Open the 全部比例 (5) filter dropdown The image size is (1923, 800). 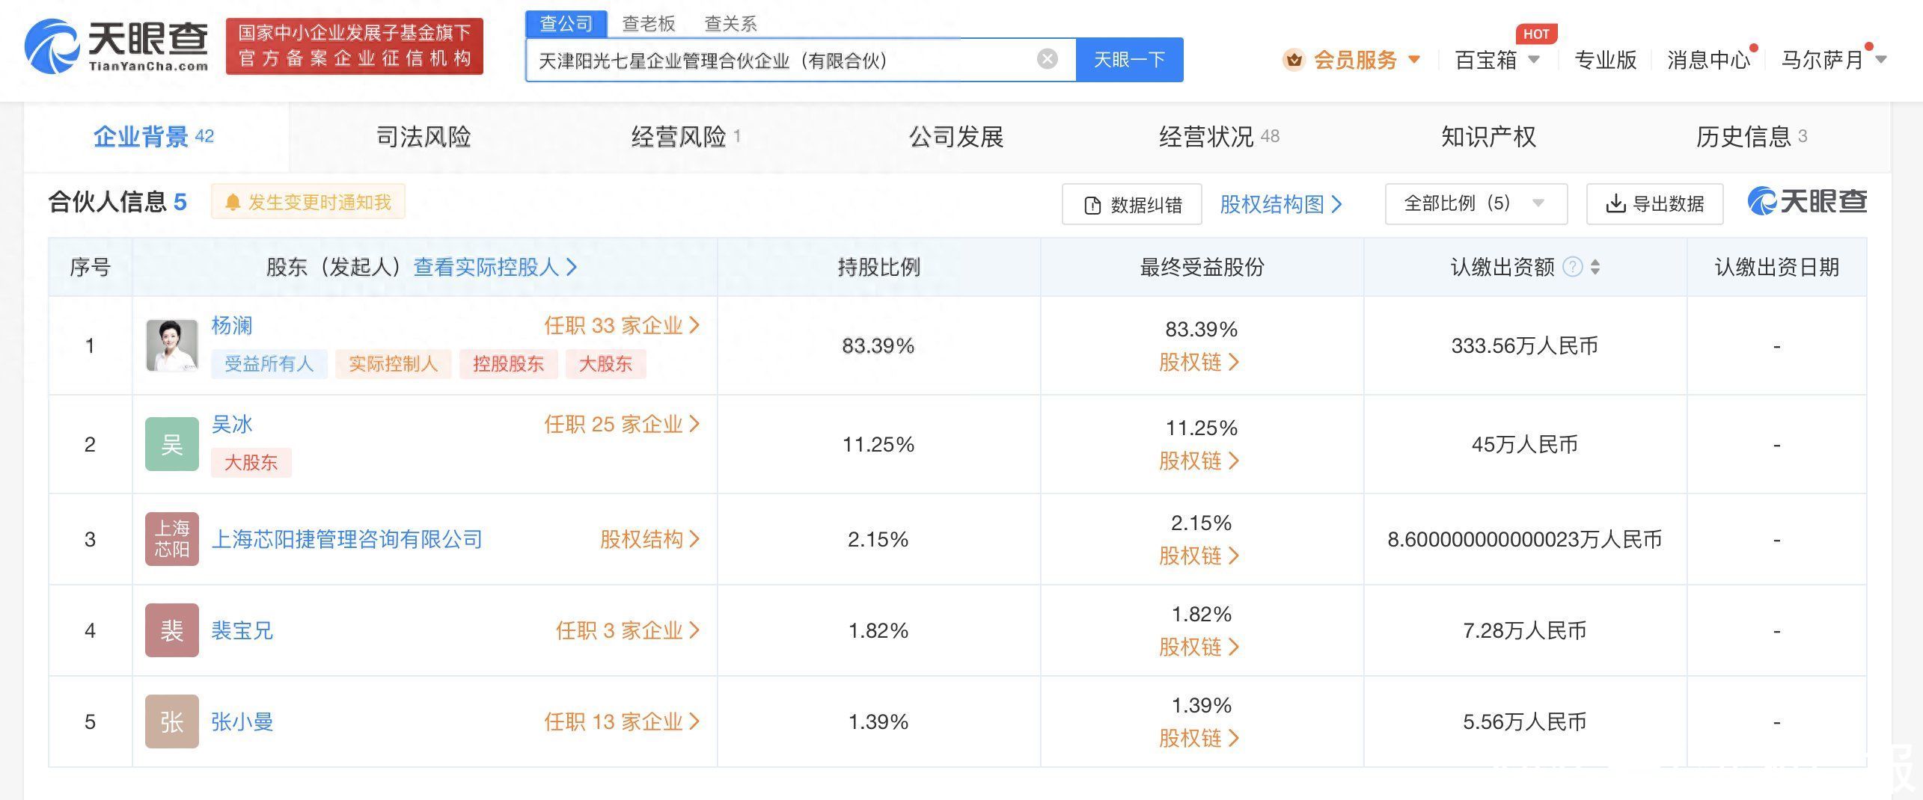[1476, 203]
